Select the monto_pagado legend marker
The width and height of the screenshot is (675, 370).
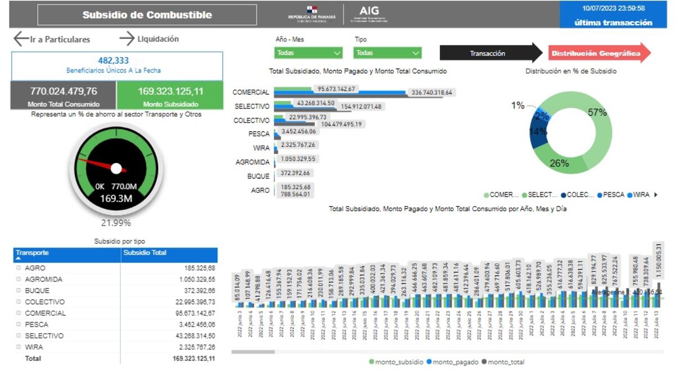tap(429, 362)
